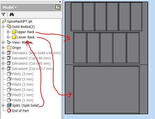This screenshot has width=155, height=119.
Task: Click the first top-row slot of the rack
Action: 77,17
